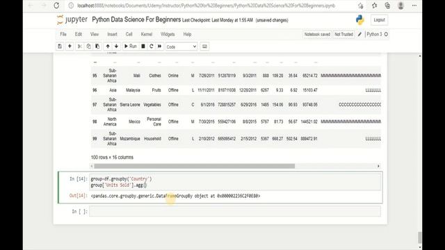This screenshot has height=250, width=445.
Task: Click the Logout button
Action: tap(379, 20)
